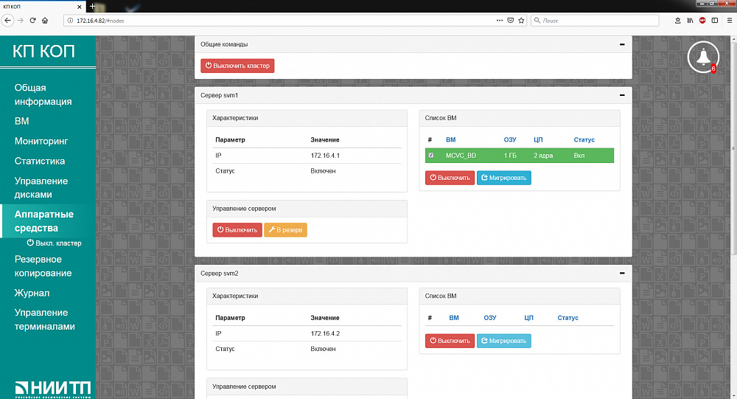
Task: Sort svm1 VM list by Статус
Action: tap(584, 139)
